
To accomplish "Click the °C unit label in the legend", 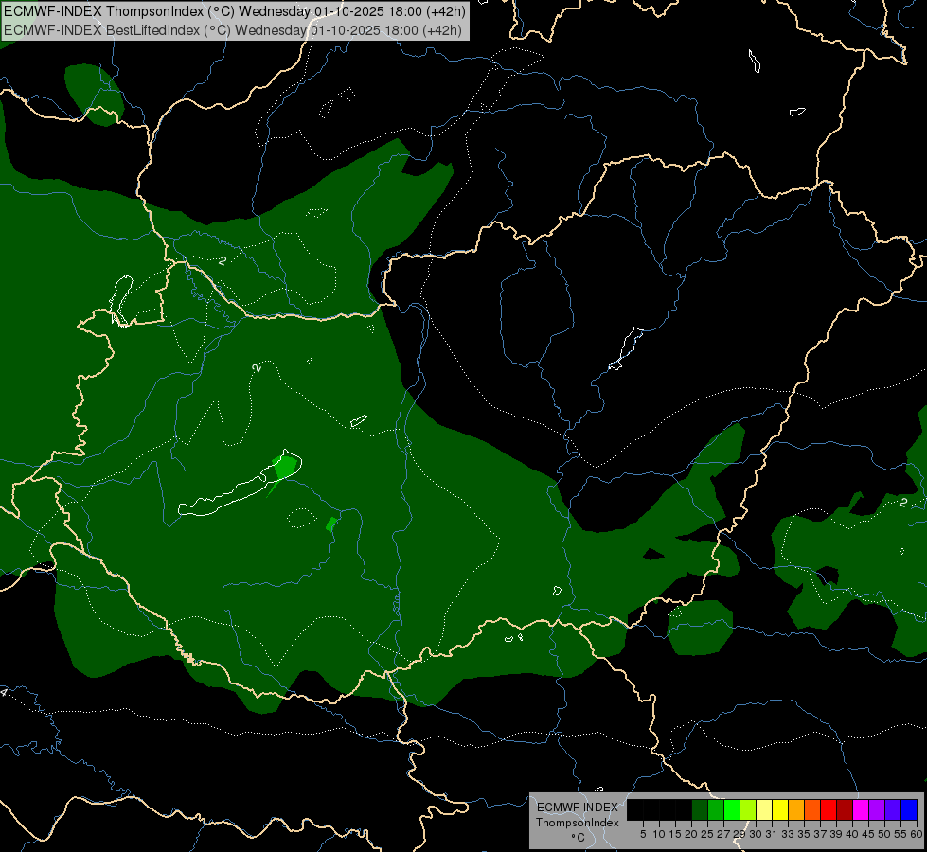I will click(578, 838).
